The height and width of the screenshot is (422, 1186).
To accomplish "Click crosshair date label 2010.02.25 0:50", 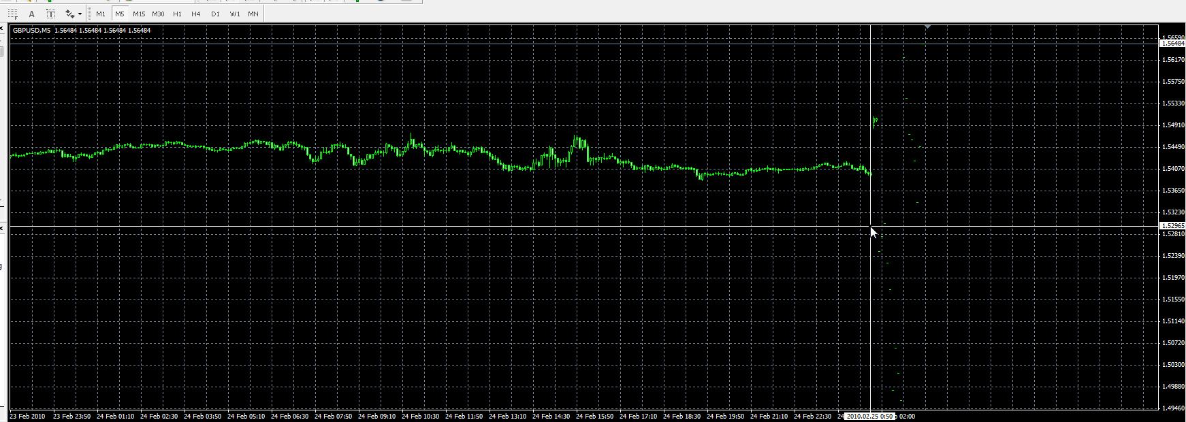I will 869,416.
